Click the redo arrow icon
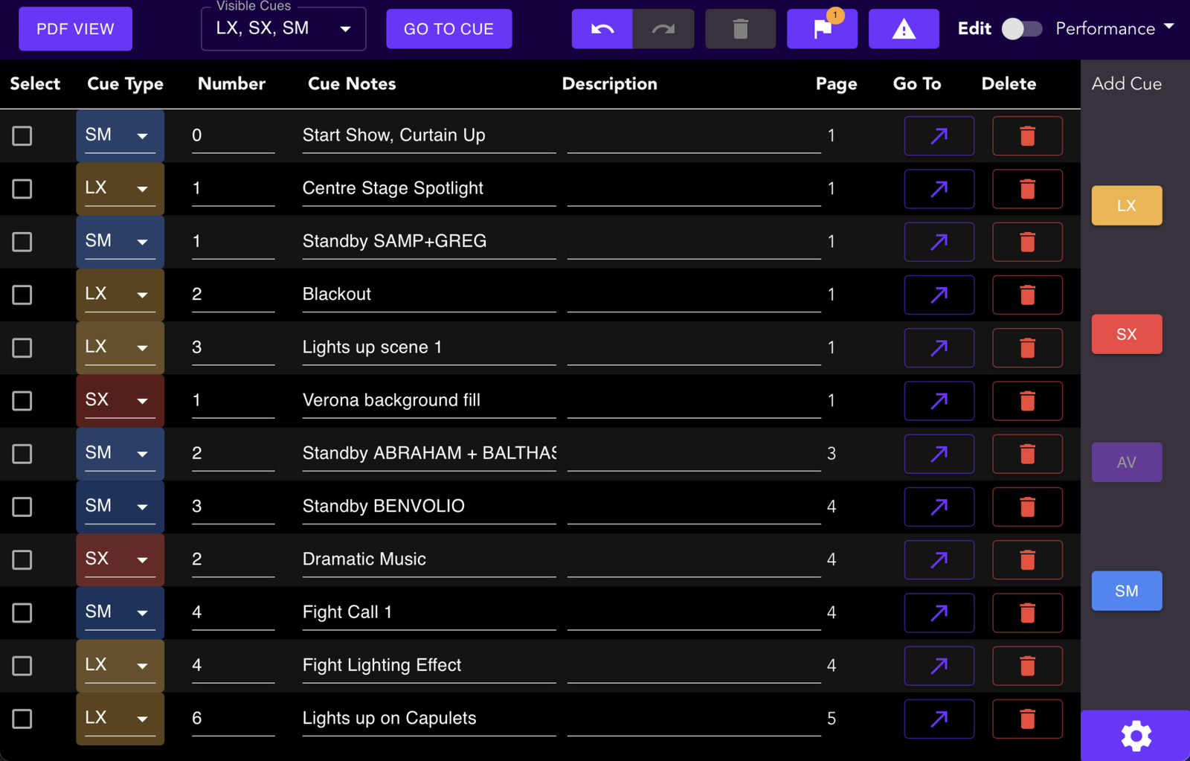The width and height of the screenshot is (1190, 761). 663,29
